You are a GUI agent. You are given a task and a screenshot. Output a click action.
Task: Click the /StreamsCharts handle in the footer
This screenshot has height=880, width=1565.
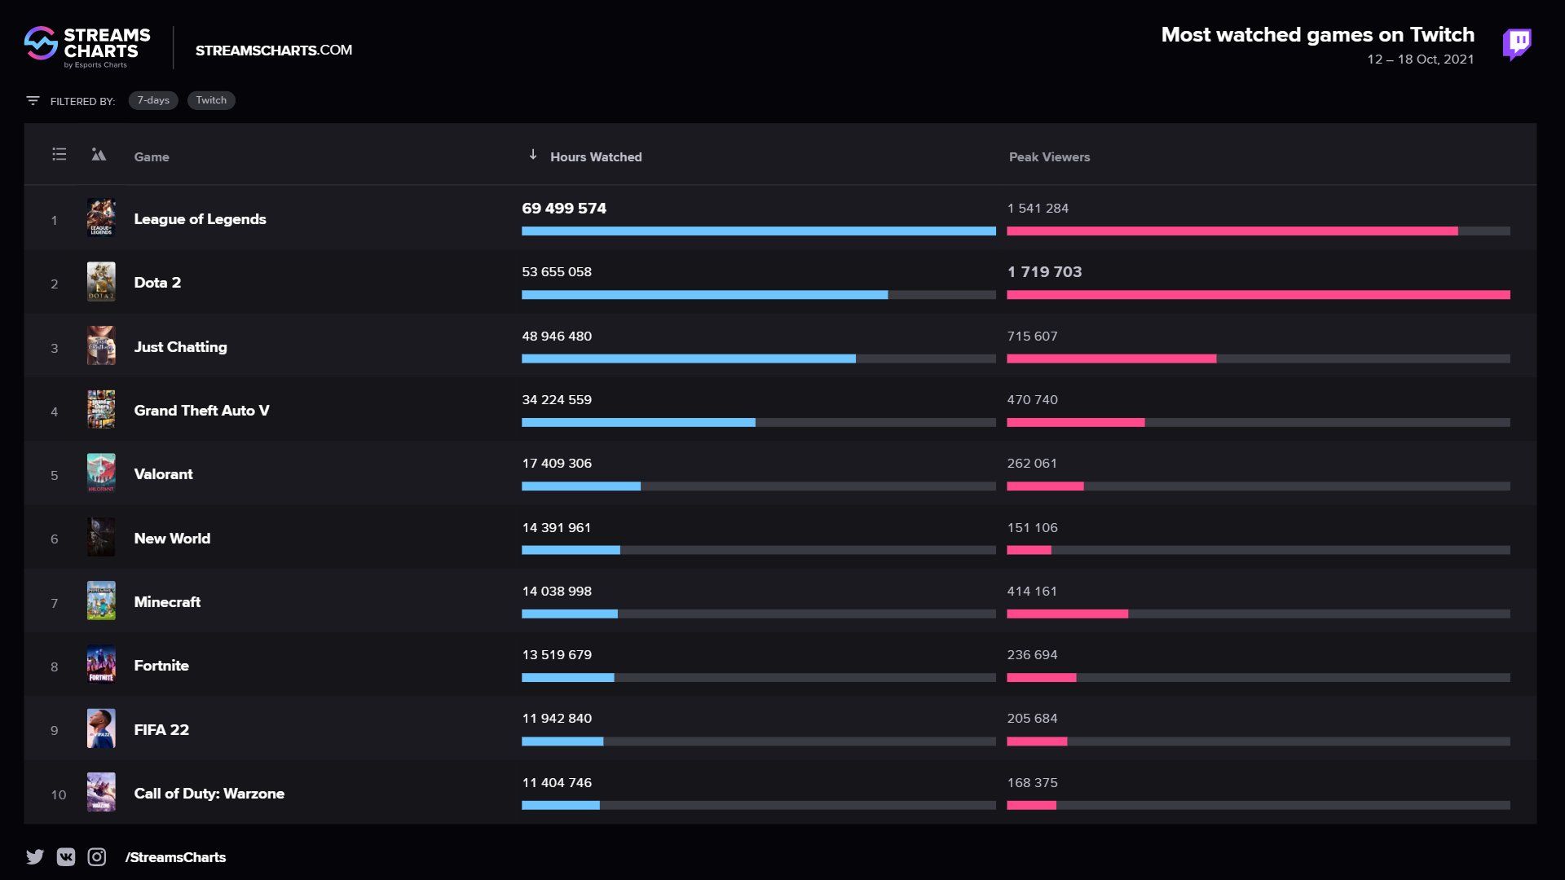click(x=175, y=856)
